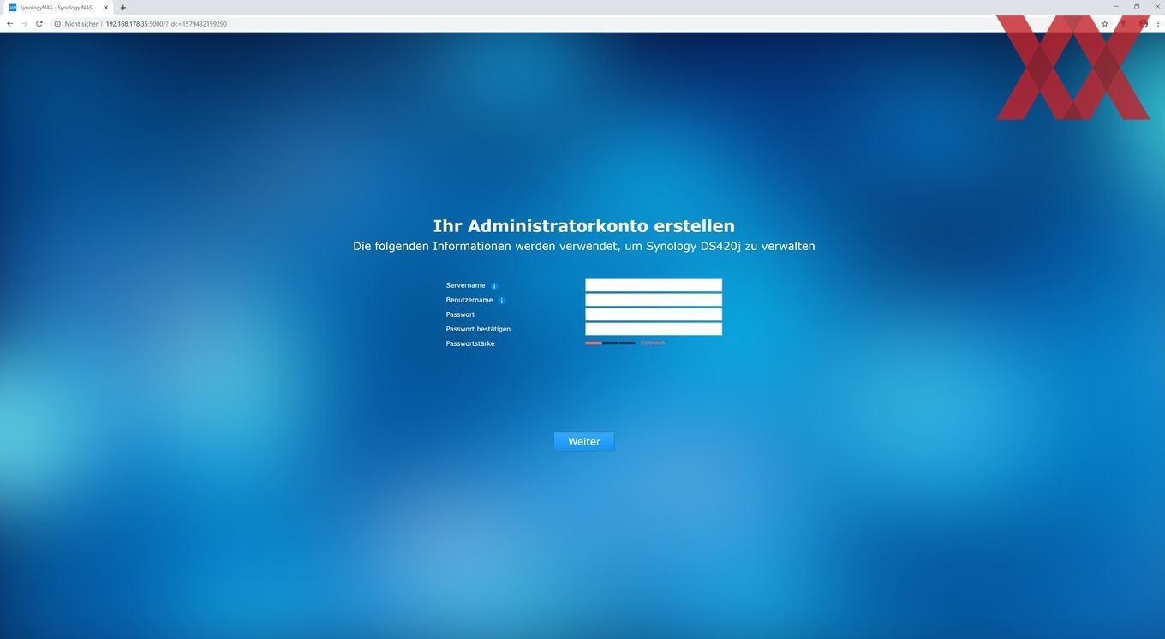The width and height of the screenshot is (1165, 639).
Task: Click the browser forward arrow
Action: [x=24, y=24]
